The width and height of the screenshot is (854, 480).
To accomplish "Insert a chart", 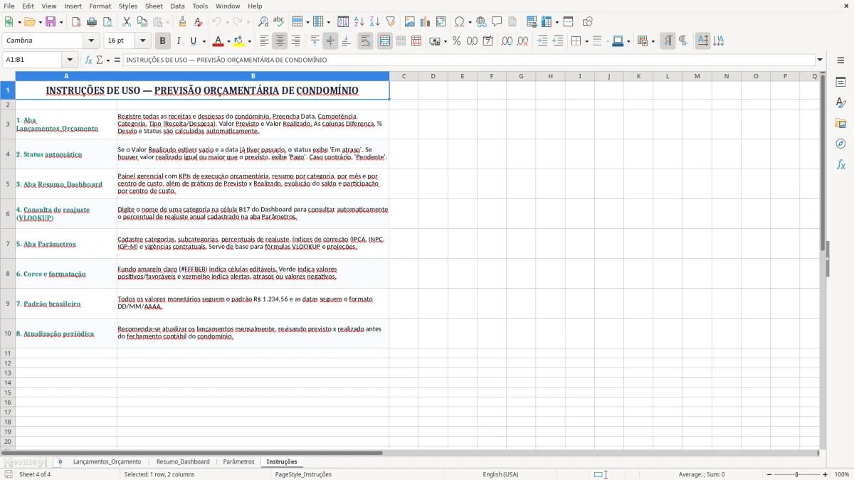I will tap(426, 22).
